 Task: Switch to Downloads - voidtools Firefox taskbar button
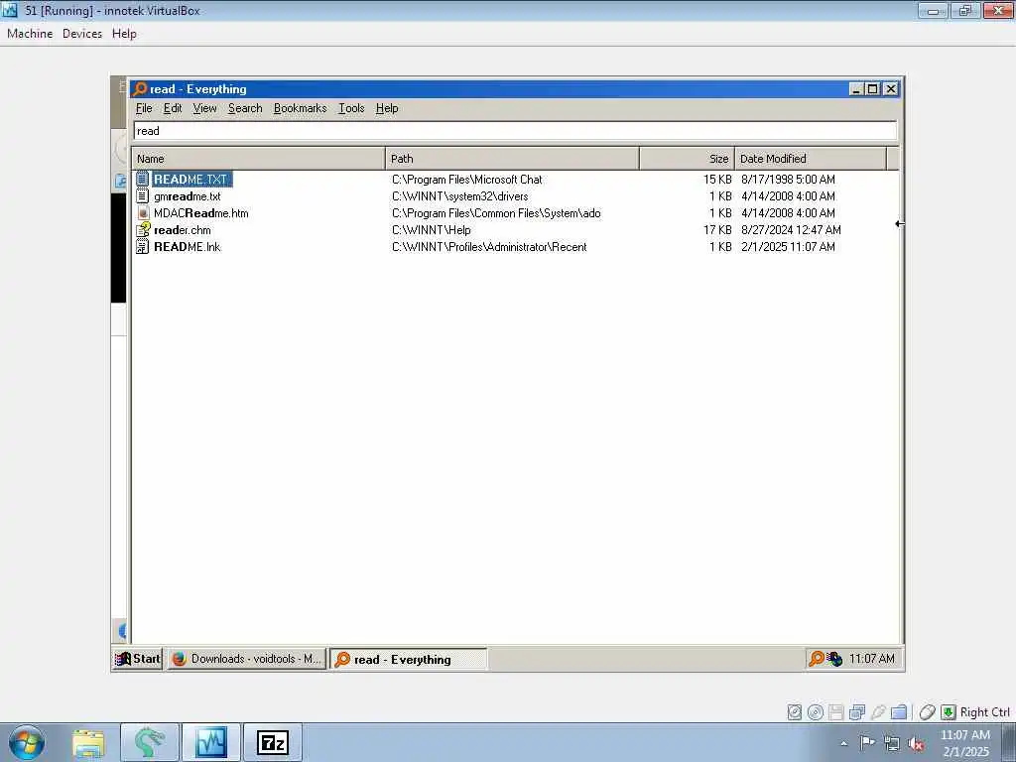tap(246, 659)
